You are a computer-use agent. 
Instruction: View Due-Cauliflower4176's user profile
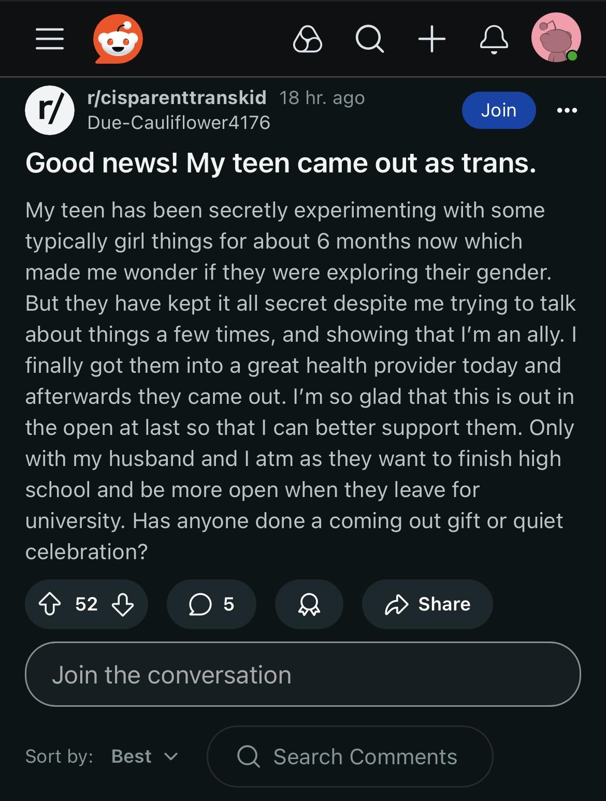coord(179,123)
